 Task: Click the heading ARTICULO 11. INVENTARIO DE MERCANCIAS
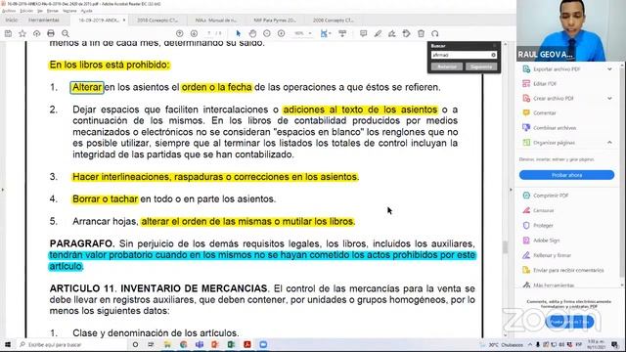(159, 288)
